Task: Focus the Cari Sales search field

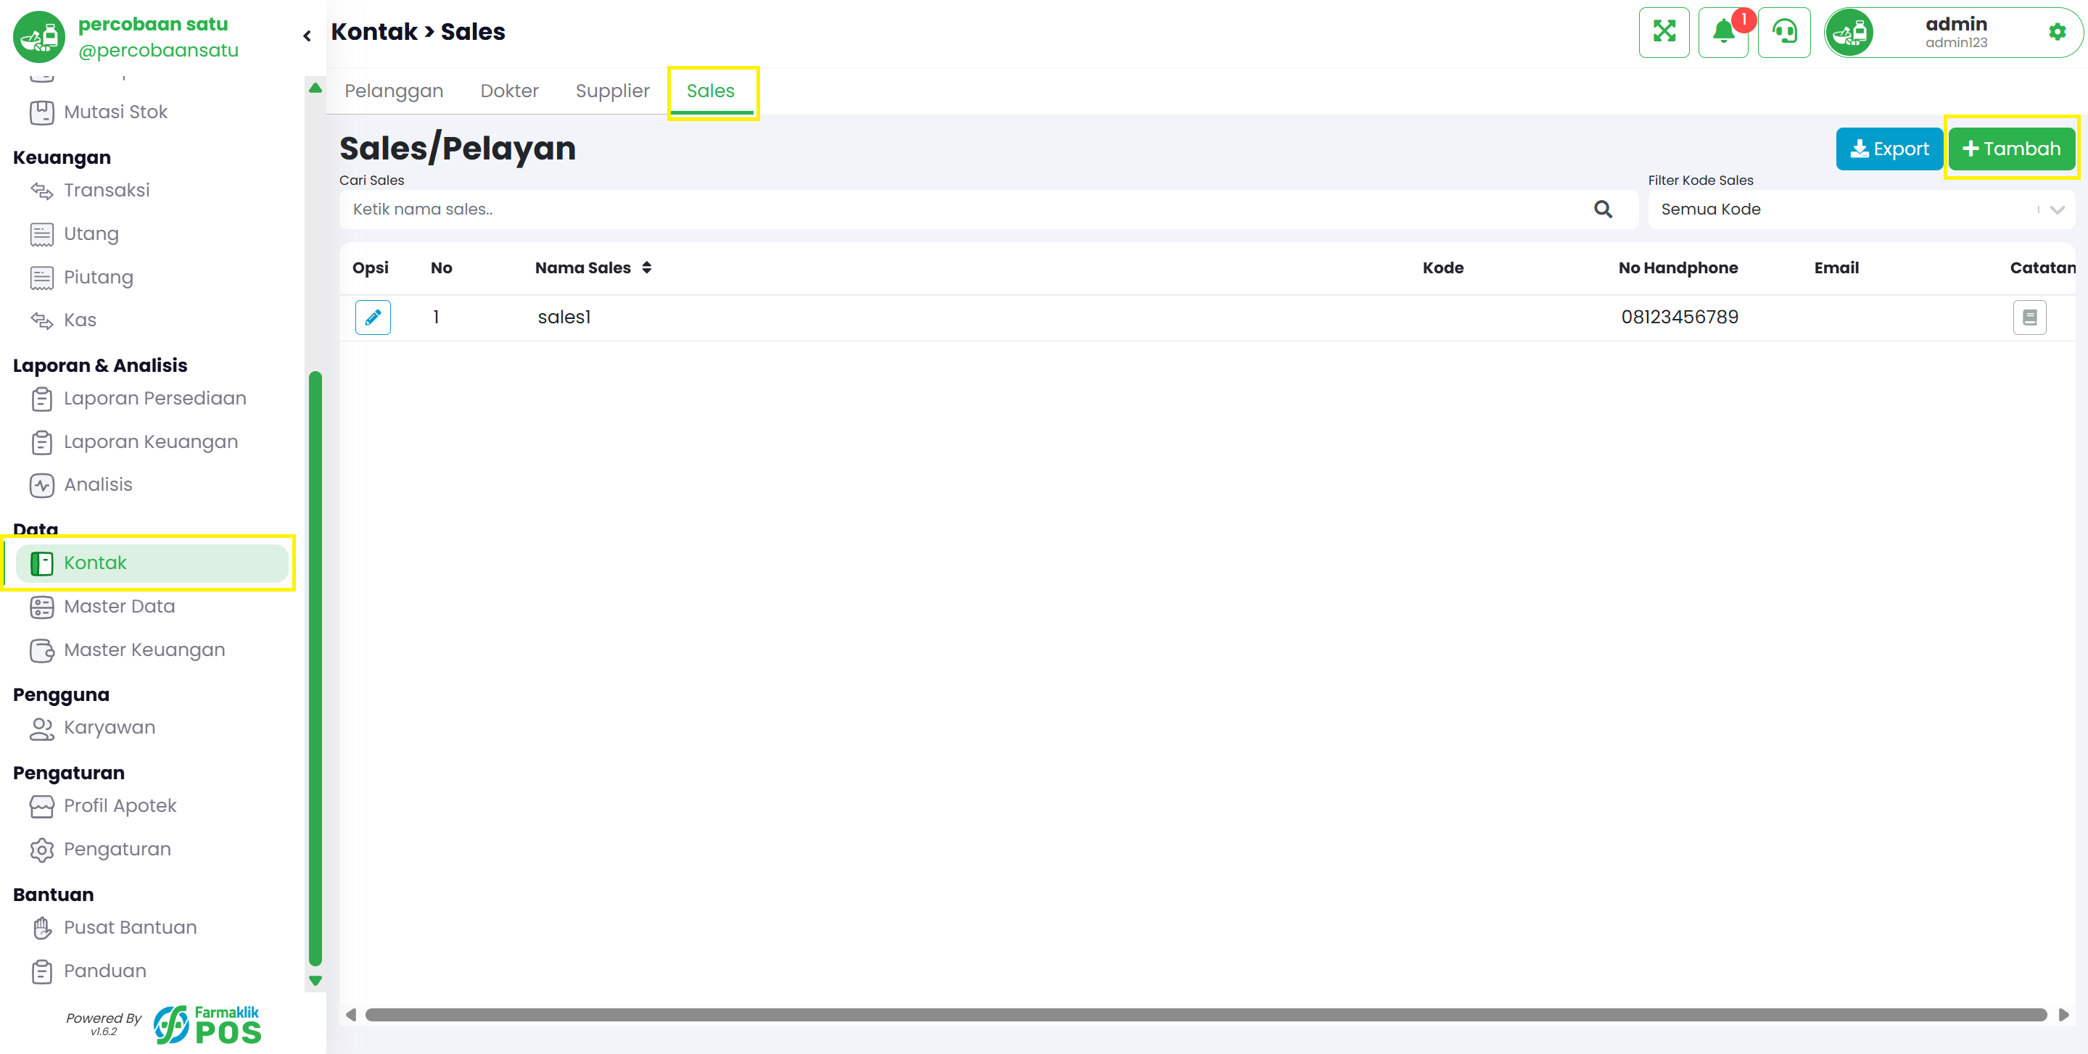Action: click(988, 209)
